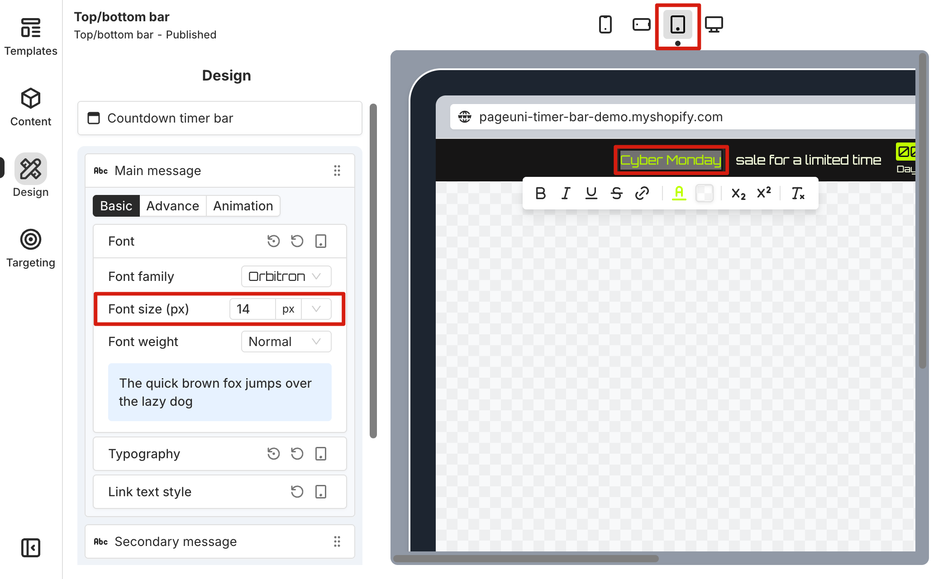Collapse the Main message section

(x=220, y=171)
